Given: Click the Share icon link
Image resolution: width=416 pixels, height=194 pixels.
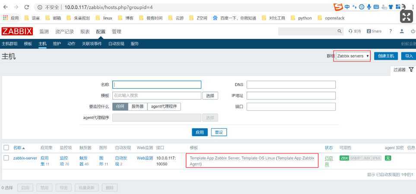Looking at the screenshot, I should tap(374, 31).
